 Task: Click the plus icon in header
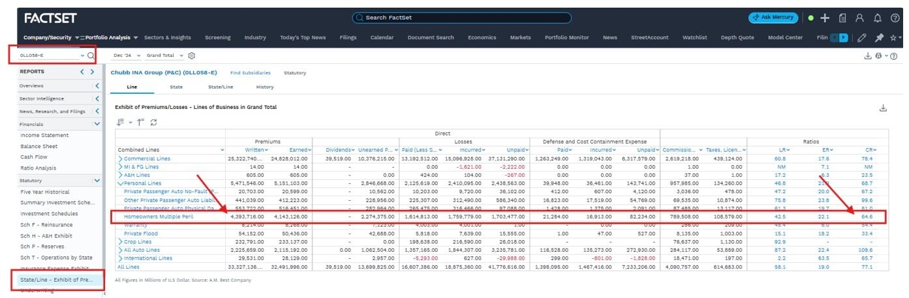tap(825, 18)
